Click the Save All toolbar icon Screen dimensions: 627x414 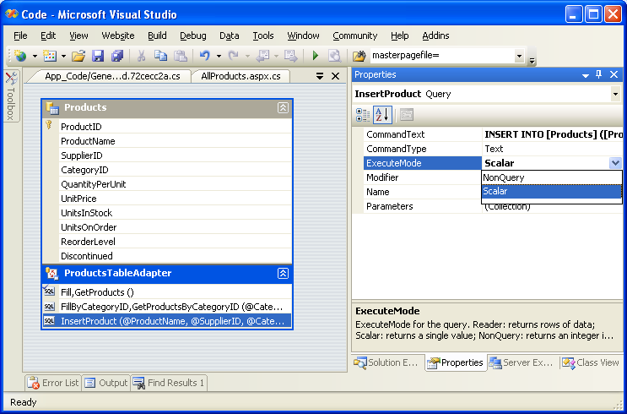pyautogui.click(x=116, y=56)
